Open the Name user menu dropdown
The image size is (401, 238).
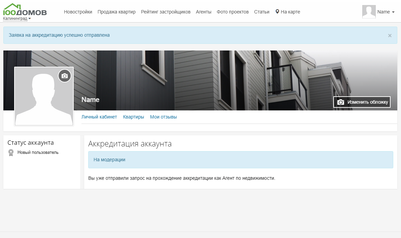click(x=386, y=12)
